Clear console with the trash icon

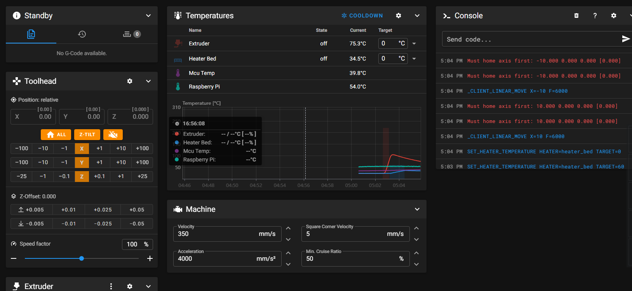(576, 16)
